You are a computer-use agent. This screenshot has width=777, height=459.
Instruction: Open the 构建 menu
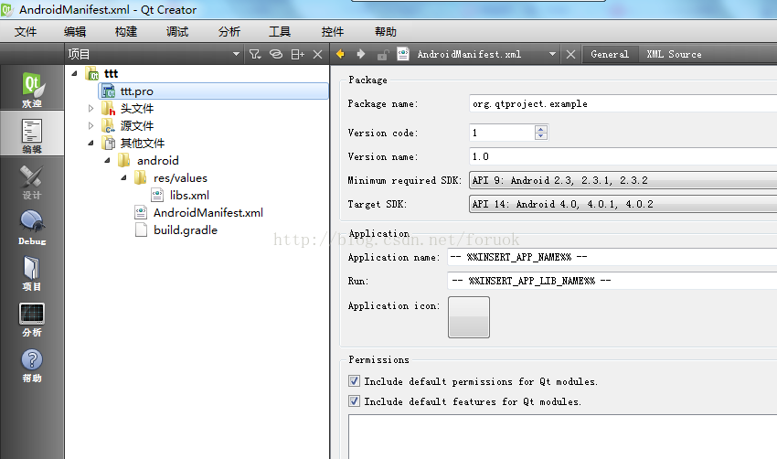coord(126,32)
